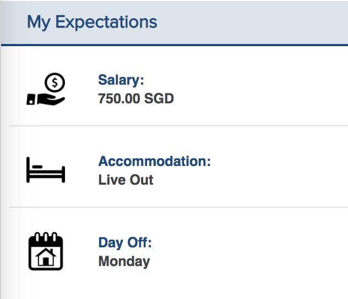Click the Salary label

(x=121, y=80)
